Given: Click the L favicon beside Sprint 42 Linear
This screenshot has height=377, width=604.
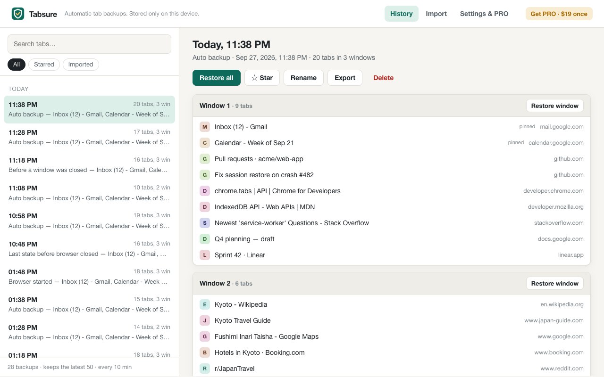Looking at the screenshot, I should point(205,255).
